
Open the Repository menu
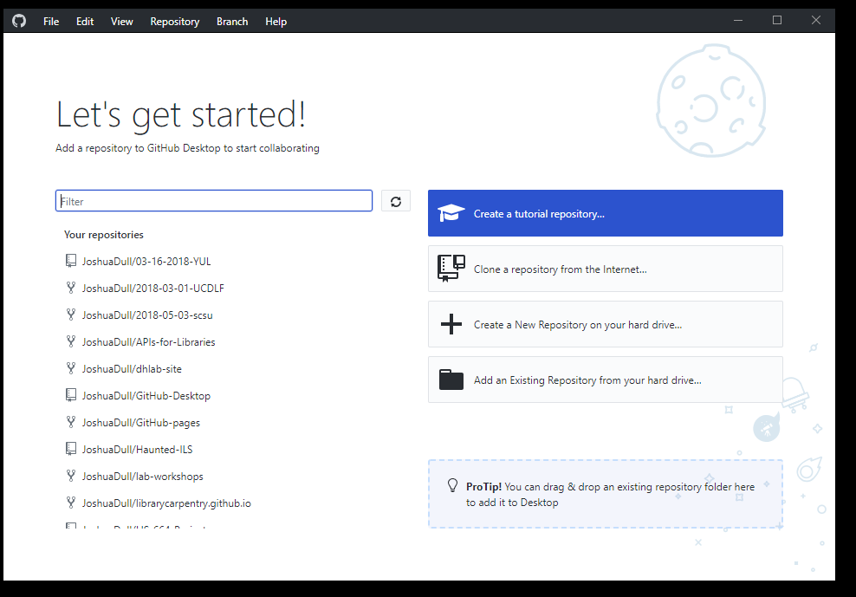(174, 21)
